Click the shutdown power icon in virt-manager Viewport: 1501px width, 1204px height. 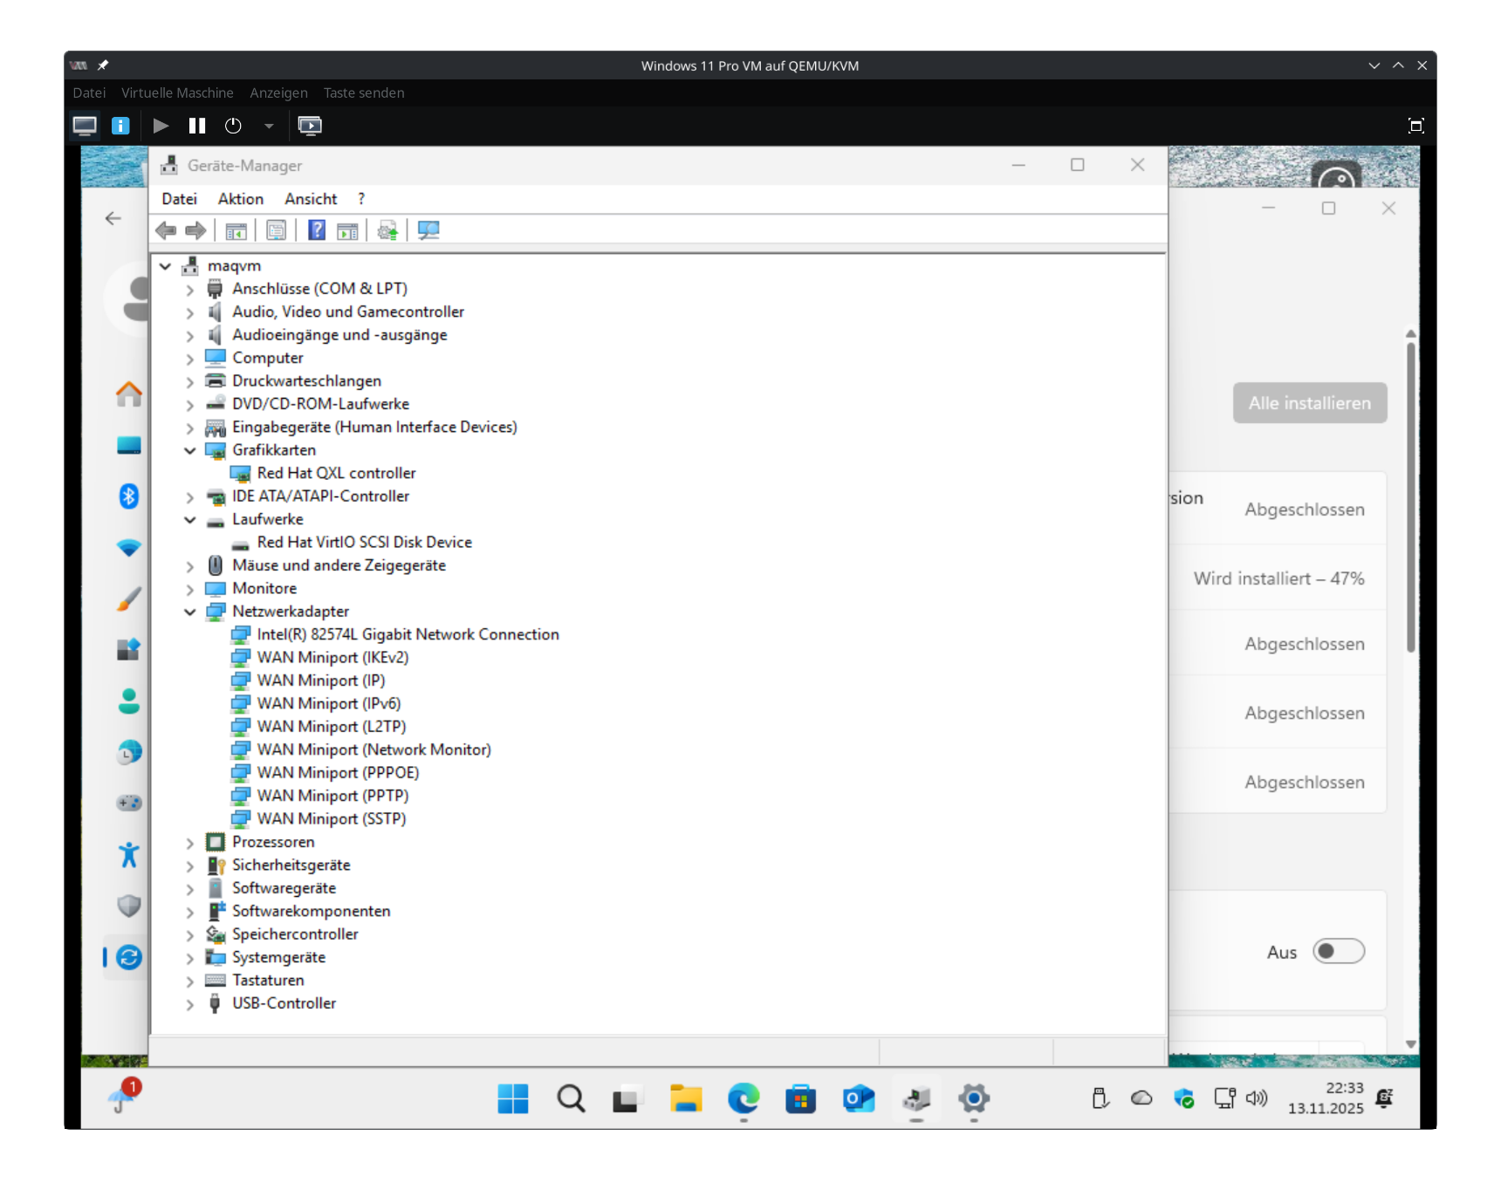pyautogui.click(x=233, y=126)
